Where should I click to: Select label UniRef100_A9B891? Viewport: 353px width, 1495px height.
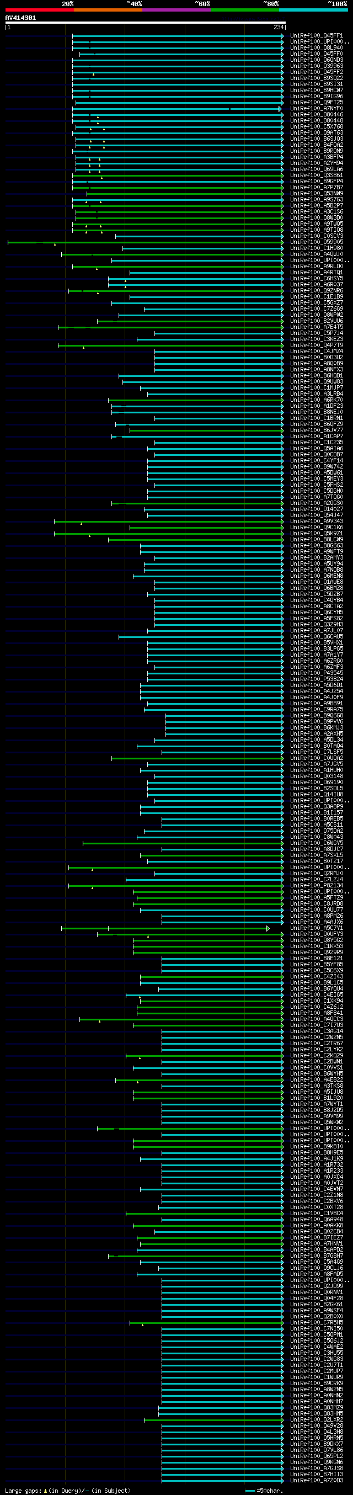(317, 704)
